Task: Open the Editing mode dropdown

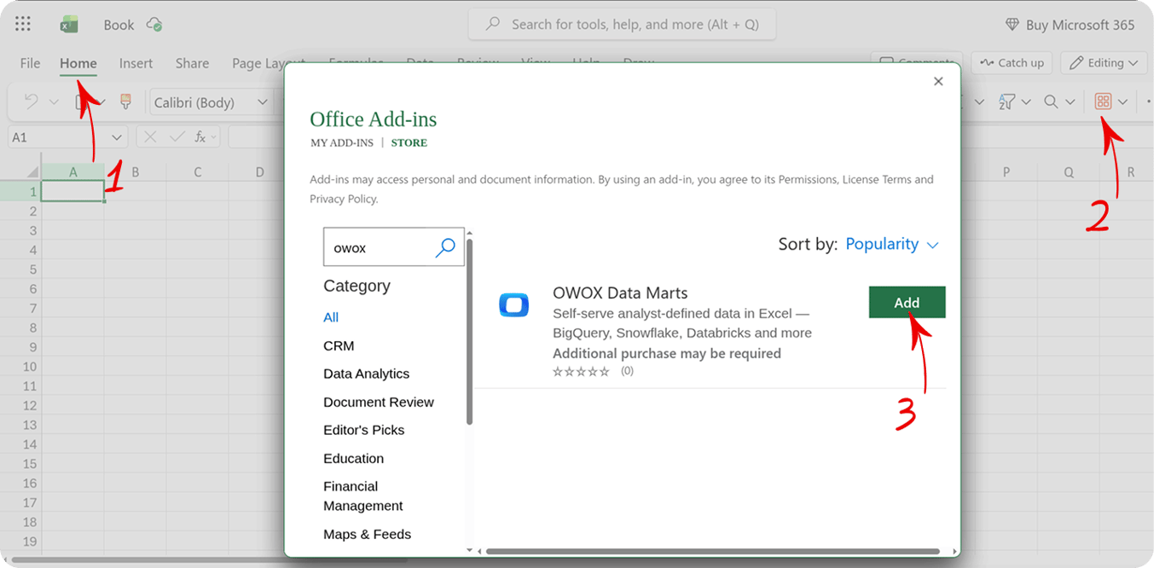Action: pyautogui.click(x=1104, y=63)
